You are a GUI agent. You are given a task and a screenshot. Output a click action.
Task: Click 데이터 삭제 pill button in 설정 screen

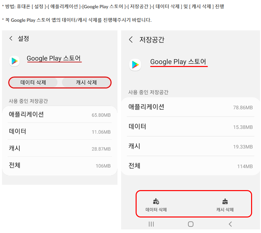(x=33, y=83)
